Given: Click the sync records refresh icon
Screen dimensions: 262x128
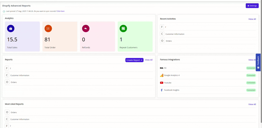Looking at the screenshot, I should [4, 11].
